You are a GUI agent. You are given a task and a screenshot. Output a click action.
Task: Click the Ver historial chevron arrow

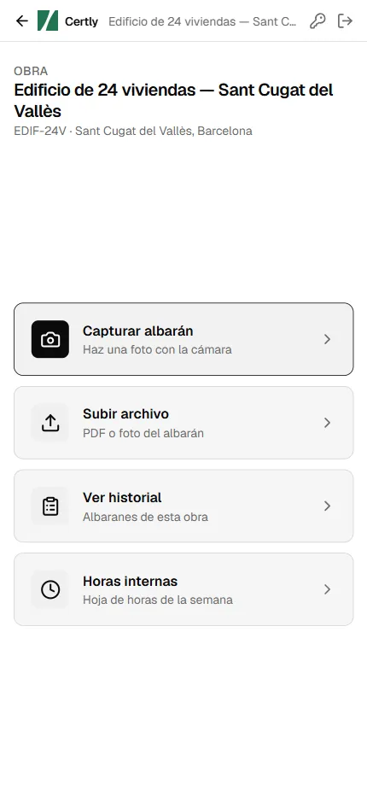click(x=328, y=506)
